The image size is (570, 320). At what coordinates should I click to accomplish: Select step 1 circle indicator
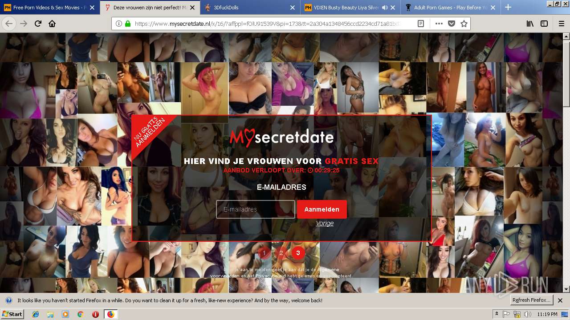tap(264, 253)
